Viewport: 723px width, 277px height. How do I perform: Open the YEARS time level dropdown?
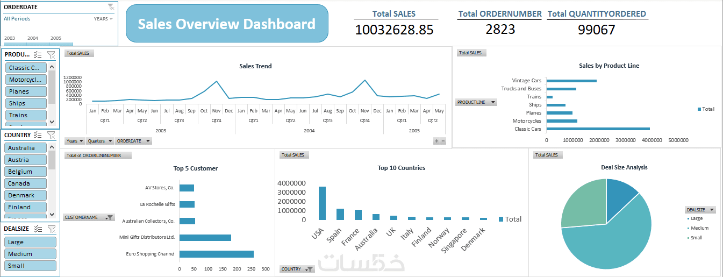pos(103,19)
